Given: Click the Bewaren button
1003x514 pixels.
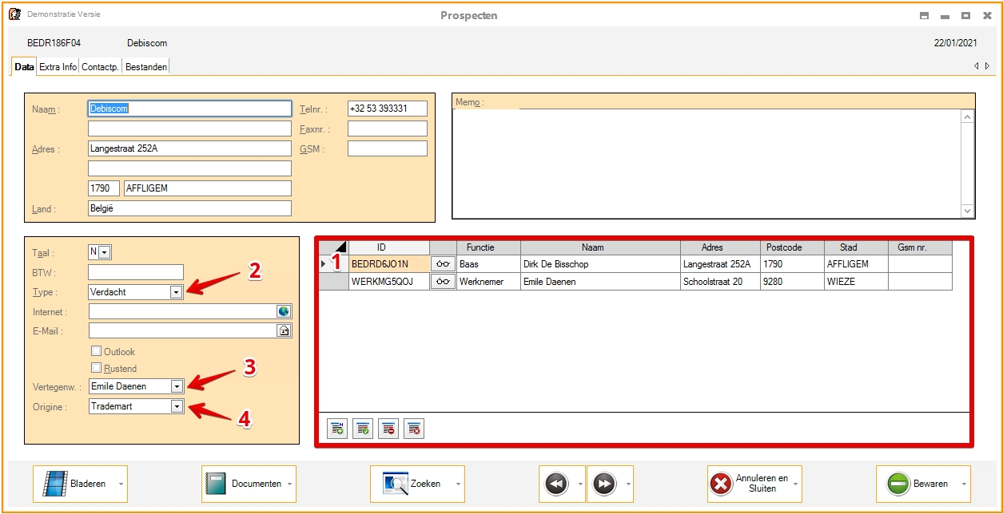Looking at the screenshot, I should pyautogui.click(x=917, y=484).
